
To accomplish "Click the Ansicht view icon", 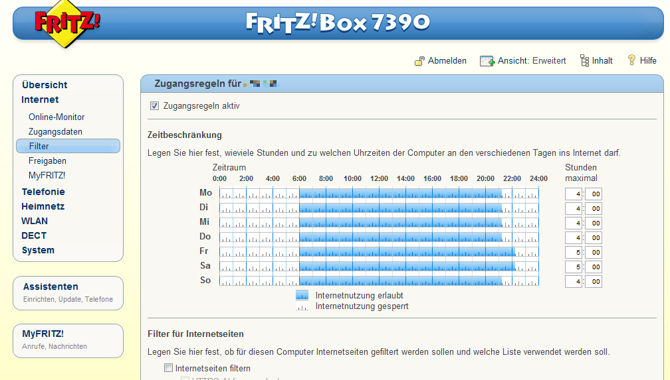I will click(487, 61).
